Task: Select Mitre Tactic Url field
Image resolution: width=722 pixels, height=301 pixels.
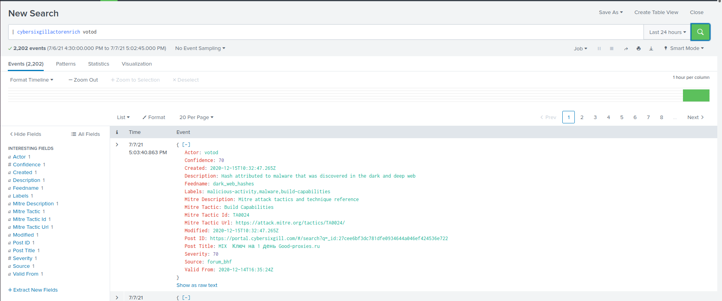Action: (30, 227)
